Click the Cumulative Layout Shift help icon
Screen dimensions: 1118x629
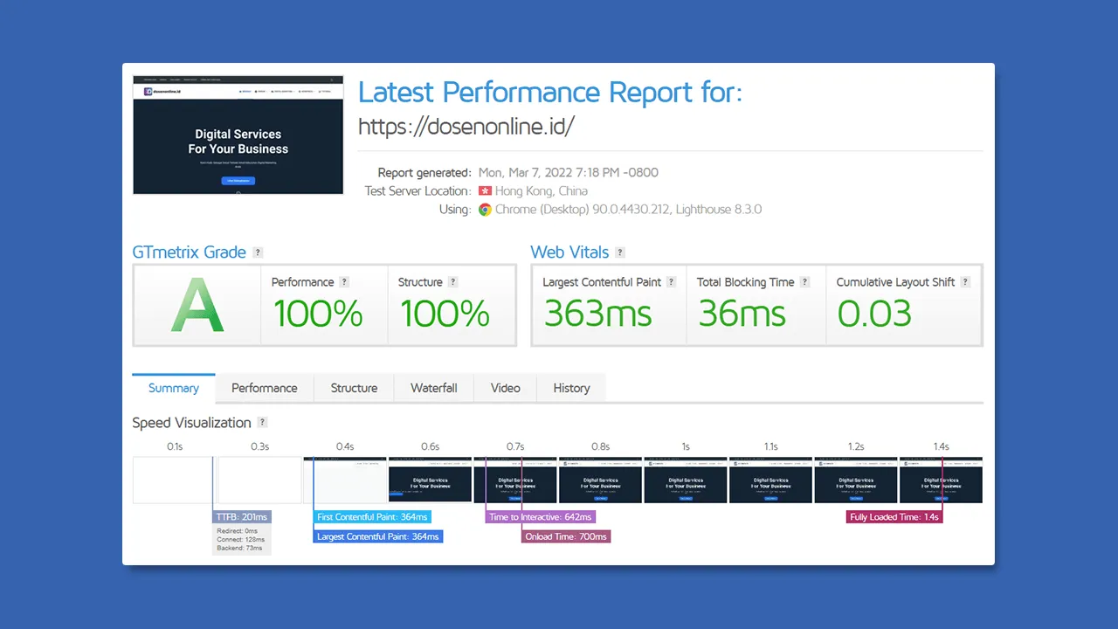964,281
